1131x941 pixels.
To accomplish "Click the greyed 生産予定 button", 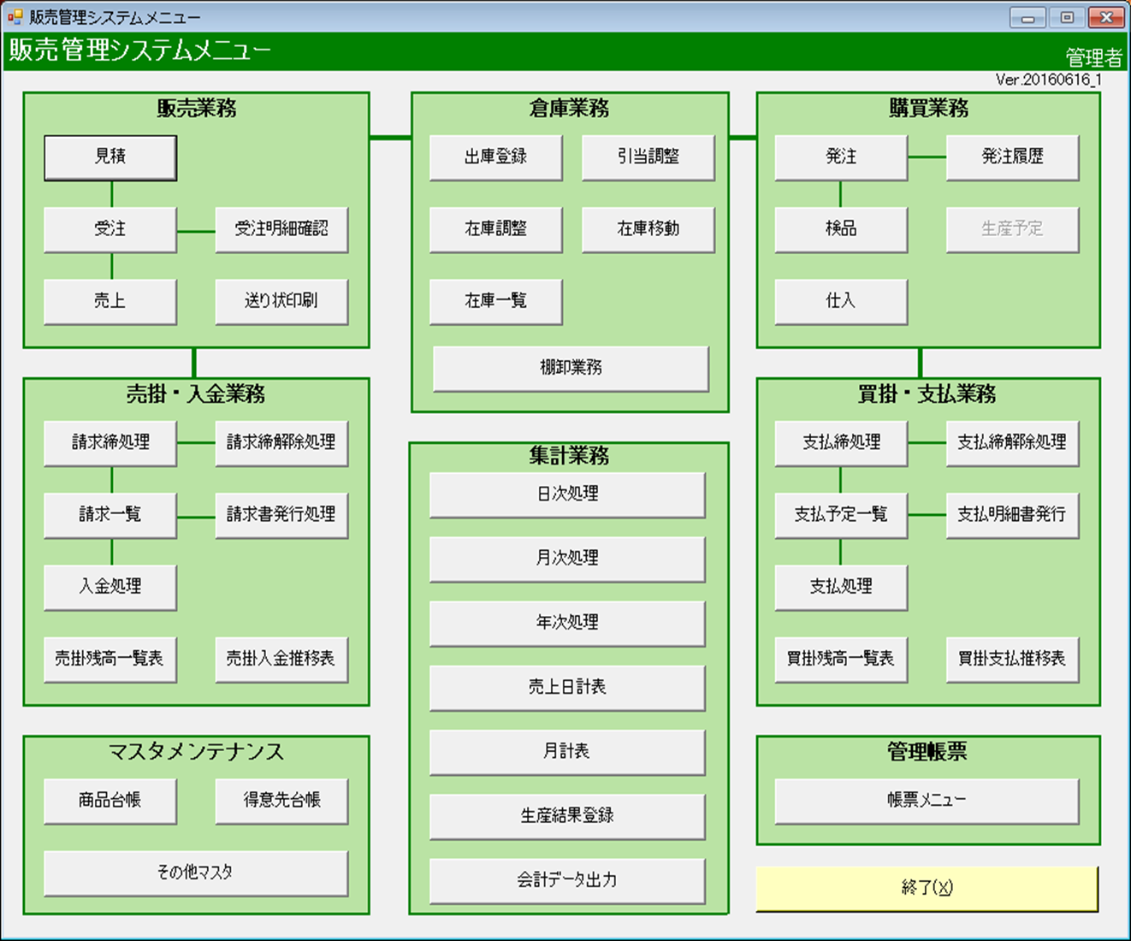I will point(1012,229).
